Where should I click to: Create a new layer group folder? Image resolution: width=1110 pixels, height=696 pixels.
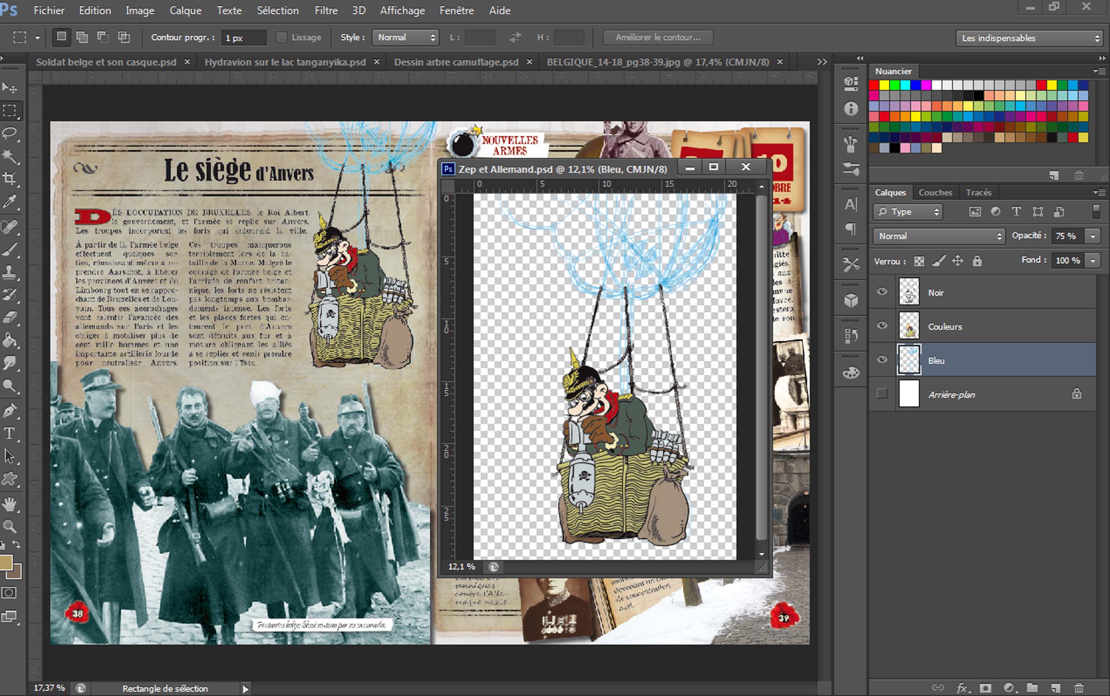click(1032, 688)
